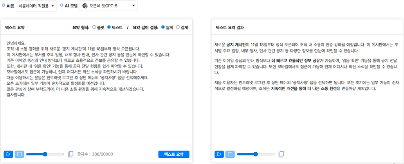Set summary length to 길게
The image size is (404, 164).
[178, 27]
